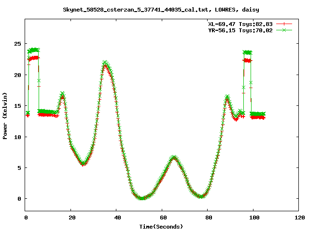The height and width of the screenshot is (231, 309).
Task: Click y-axis tick label 25
Action: tap(17, 44)
